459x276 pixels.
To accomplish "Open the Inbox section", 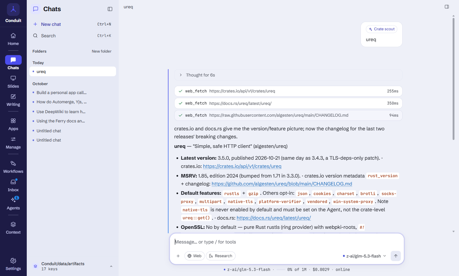I will (x=13, y=185).
